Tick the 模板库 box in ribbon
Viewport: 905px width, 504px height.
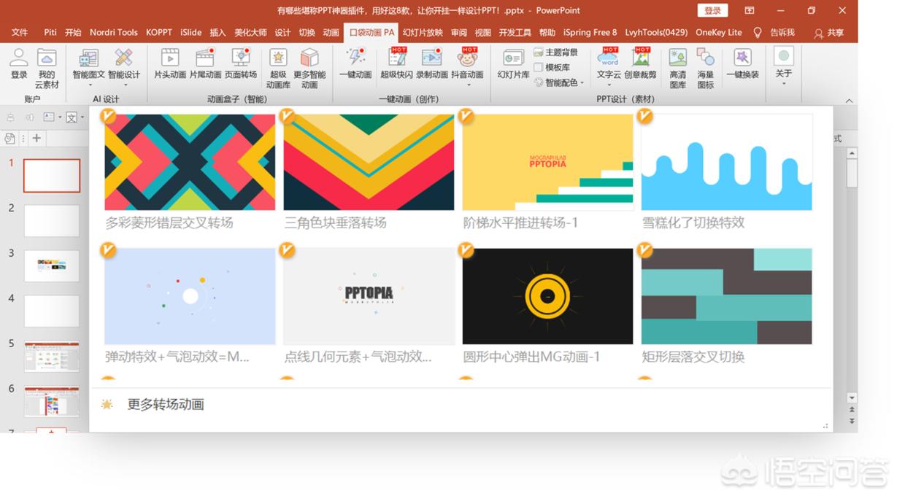click(539, 68)
